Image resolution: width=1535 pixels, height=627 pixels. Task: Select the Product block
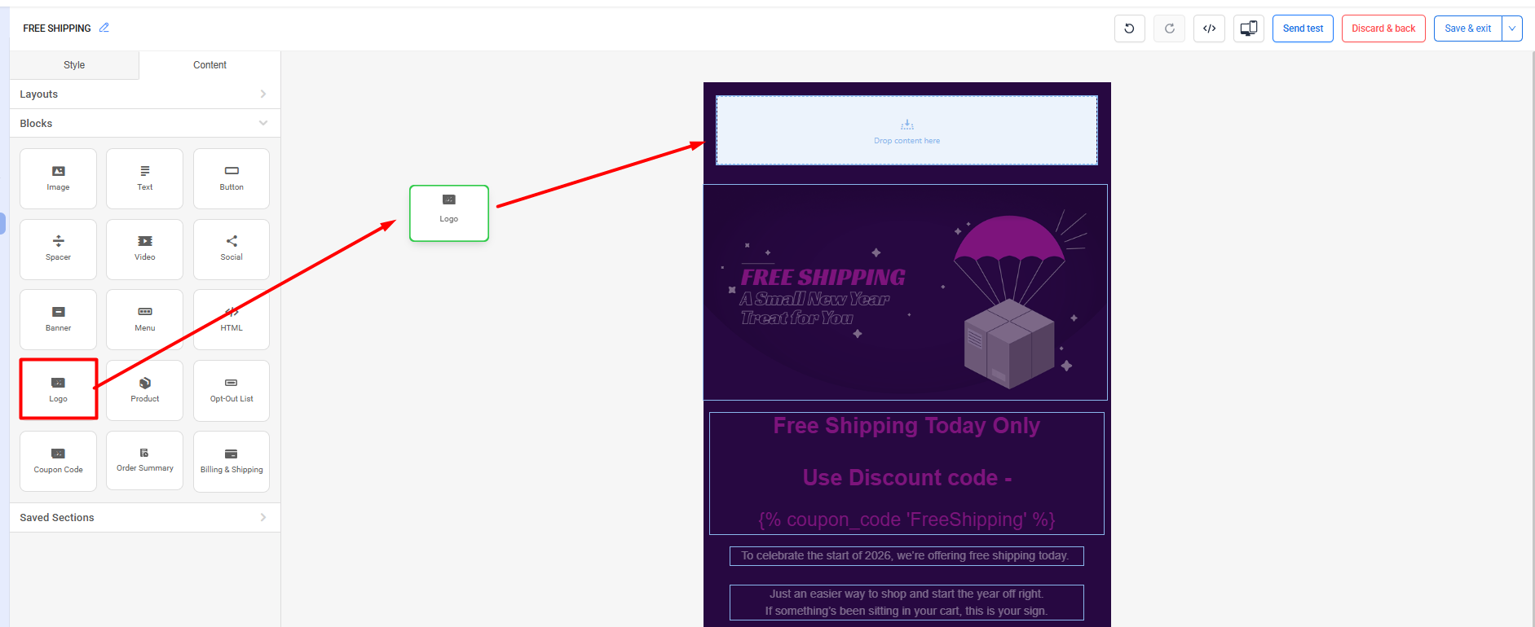click(144, 390)
